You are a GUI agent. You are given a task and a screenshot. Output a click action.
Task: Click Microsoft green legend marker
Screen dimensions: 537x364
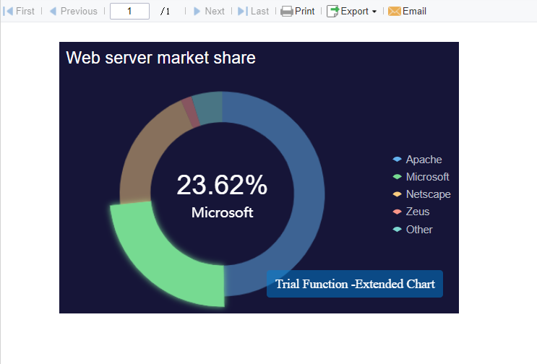pyautogui.click(x=397, y=177)
